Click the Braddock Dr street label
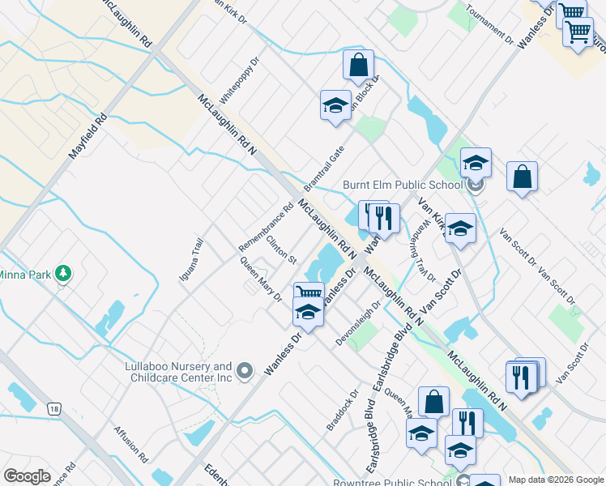This screenshot has height=486, width=606. 343,410
